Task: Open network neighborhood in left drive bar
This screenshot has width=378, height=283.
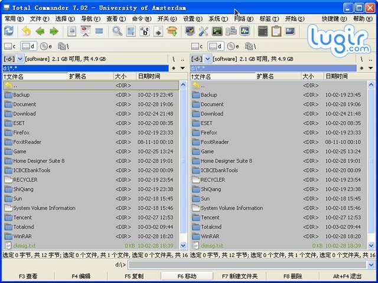Action: click(x=63, y=46)
